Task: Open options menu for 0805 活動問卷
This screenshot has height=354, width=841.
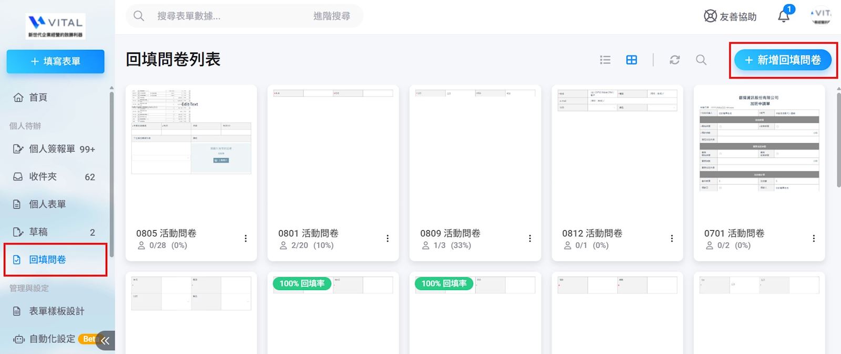Action: tap(245, 239)
